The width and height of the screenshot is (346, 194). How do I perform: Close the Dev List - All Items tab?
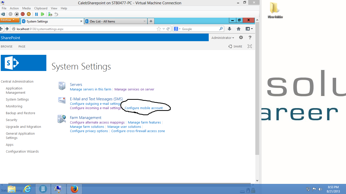tap(145, 21)
